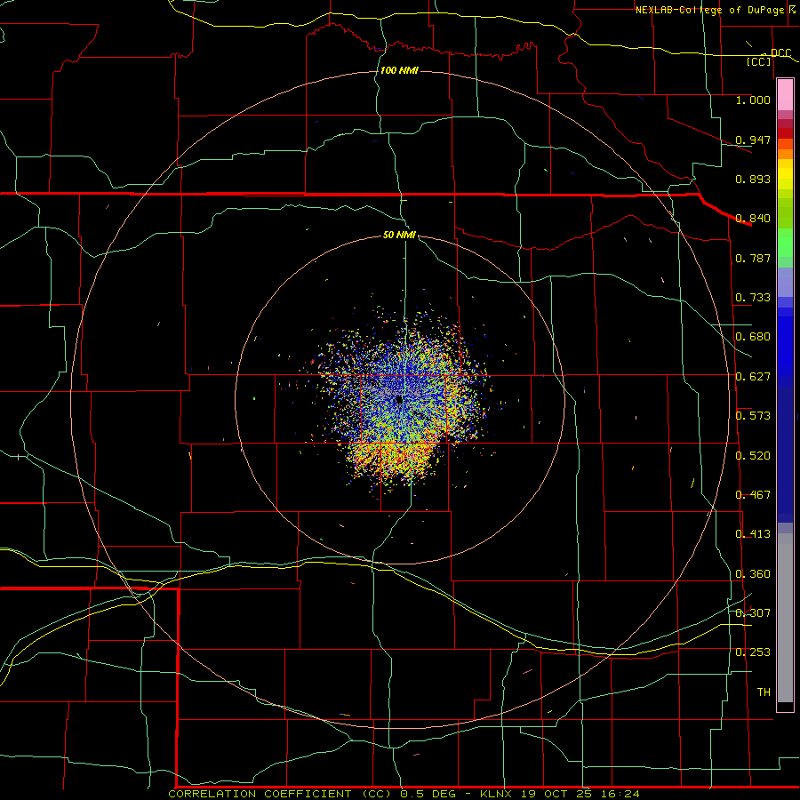This screenshot has width=800, height=800.
Task: Click the 0.413 color scale label
Action: pyautogui.click(x=753, y=534)
